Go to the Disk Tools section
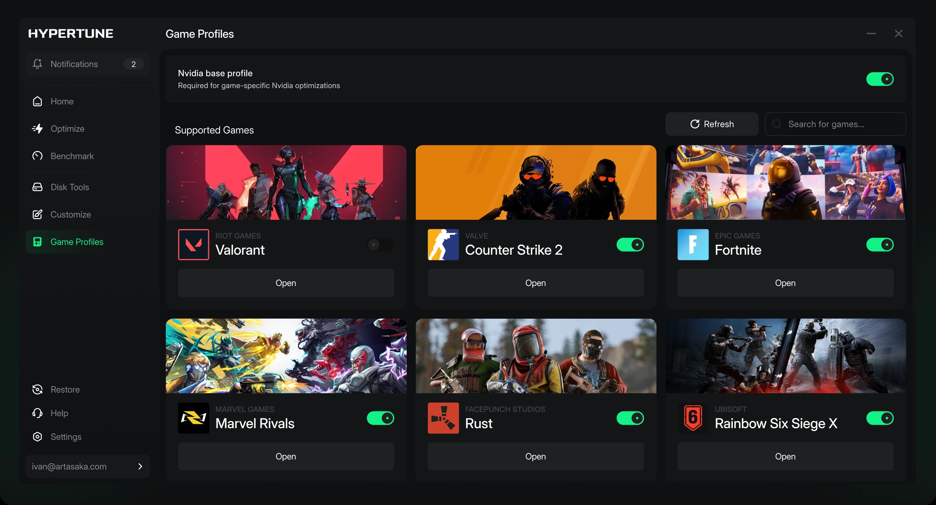Image resolution: width=936 pixels, height=505 pixels. (x=88, y=187)
